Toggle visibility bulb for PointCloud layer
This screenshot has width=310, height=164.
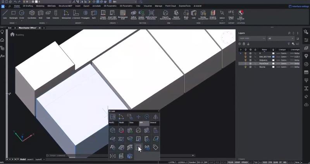coord(246,64)
